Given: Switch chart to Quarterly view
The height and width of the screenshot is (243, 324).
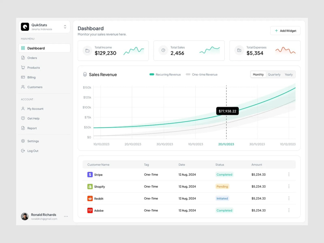Looking at the screenshot, I should (274, 75).
